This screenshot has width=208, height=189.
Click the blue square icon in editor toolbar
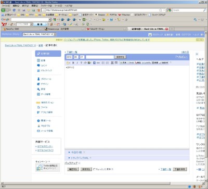(94, 62)
